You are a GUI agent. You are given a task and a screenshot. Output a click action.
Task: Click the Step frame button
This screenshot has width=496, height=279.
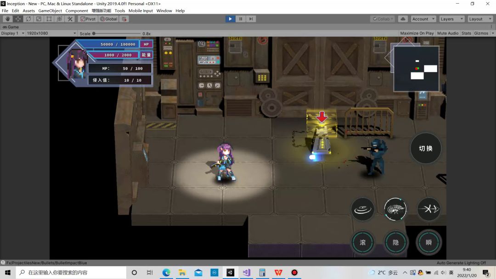(x=251, y=19)
